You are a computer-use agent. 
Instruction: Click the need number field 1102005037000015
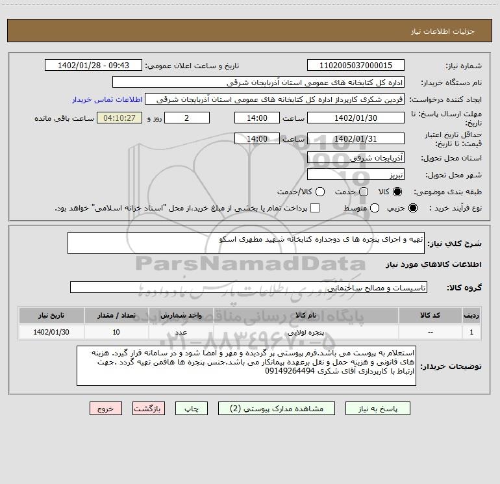[x=356, y=66]
